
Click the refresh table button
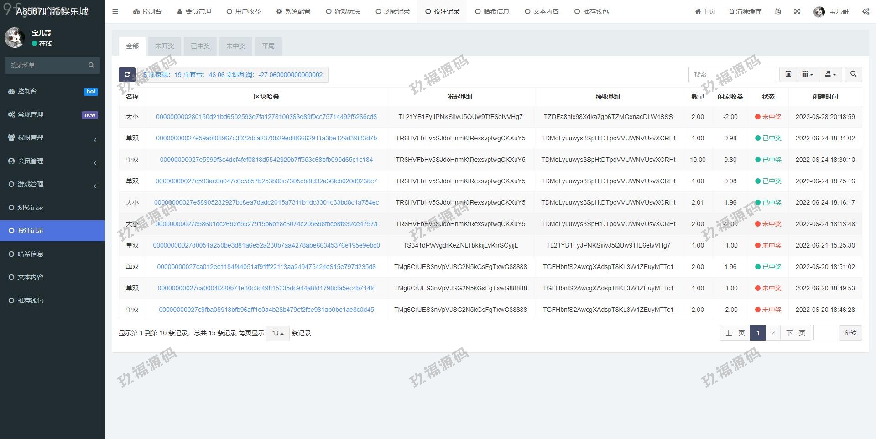127,75
